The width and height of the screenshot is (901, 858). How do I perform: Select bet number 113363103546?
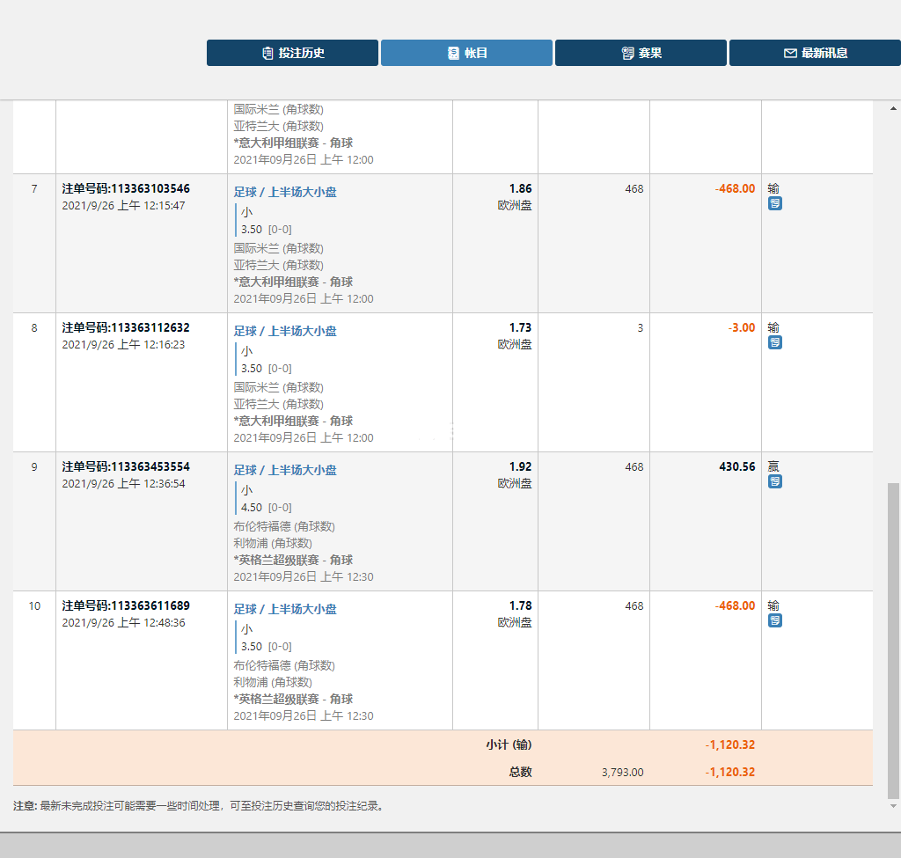126,188
